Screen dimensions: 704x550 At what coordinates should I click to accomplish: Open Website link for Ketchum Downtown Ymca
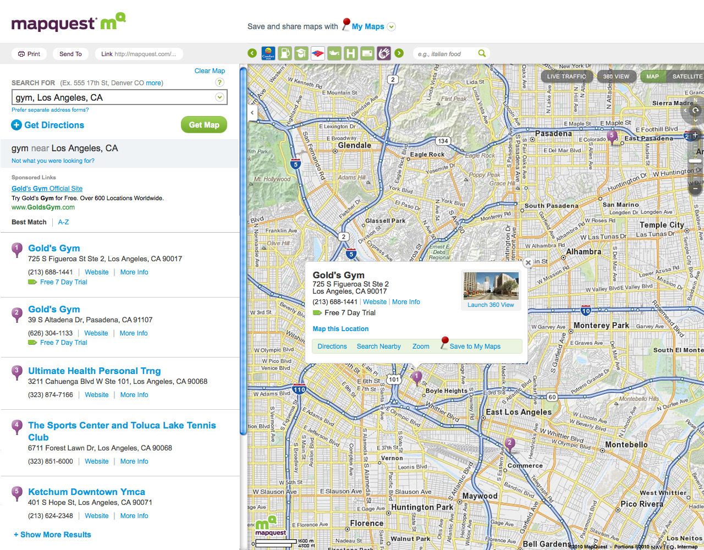click(x=97, y=516)
